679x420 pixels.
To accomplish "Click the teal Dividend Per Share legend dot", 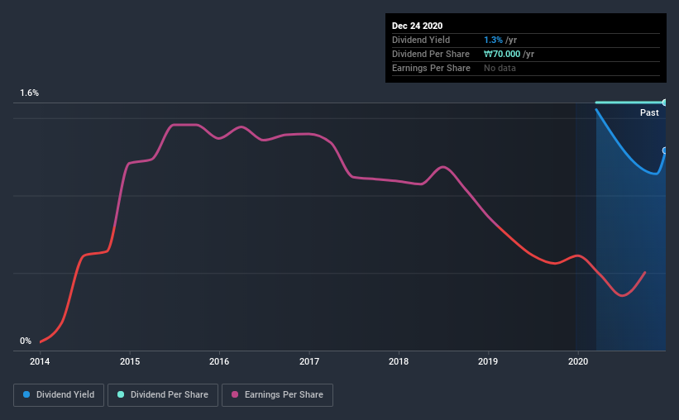I will pos(121,394).
